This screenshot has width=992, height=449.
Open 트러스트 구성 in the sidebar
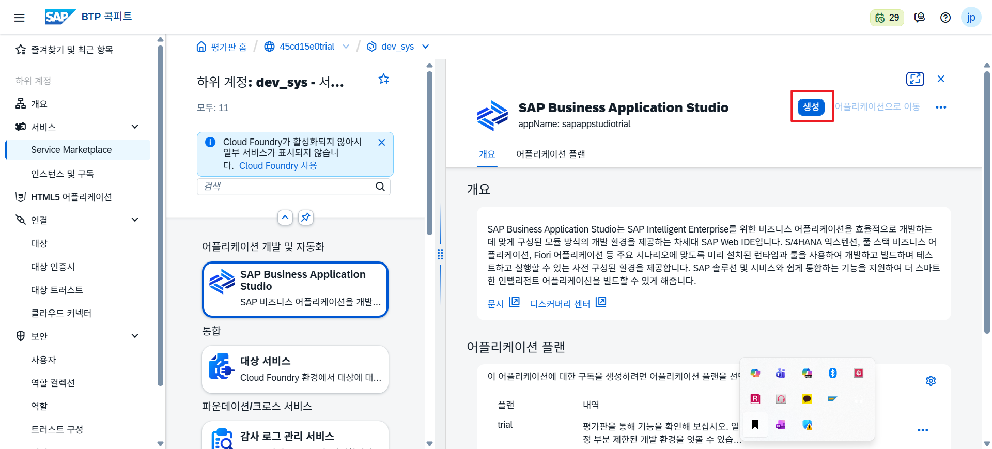point(57,429)
